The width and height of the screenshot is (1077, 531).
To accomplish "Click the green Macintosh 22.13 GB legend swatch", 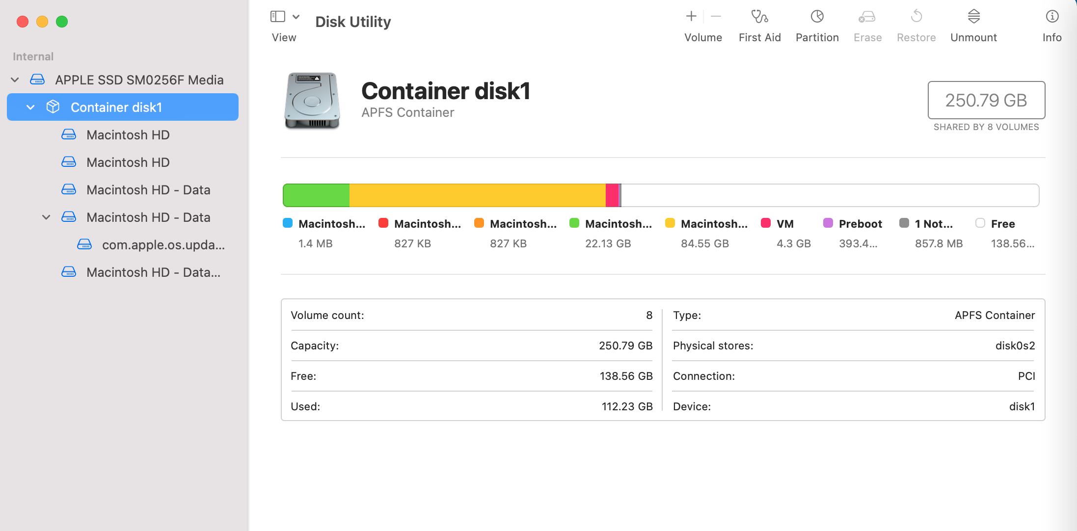I will (x=574, y=223).
